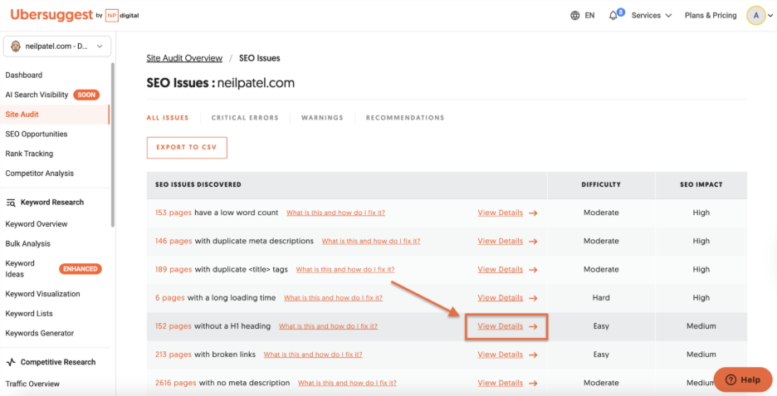Viewport: 777px width, 396px height.
Task: Click the neilpatel.com project avatar
Action: (16, 46)
